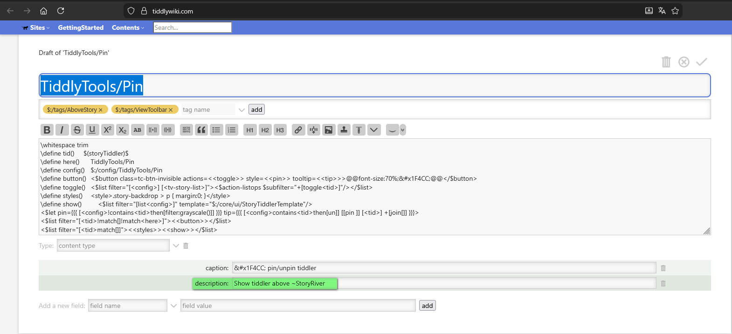
Task: Insert a bulleted list
Action: click(216, 130)
